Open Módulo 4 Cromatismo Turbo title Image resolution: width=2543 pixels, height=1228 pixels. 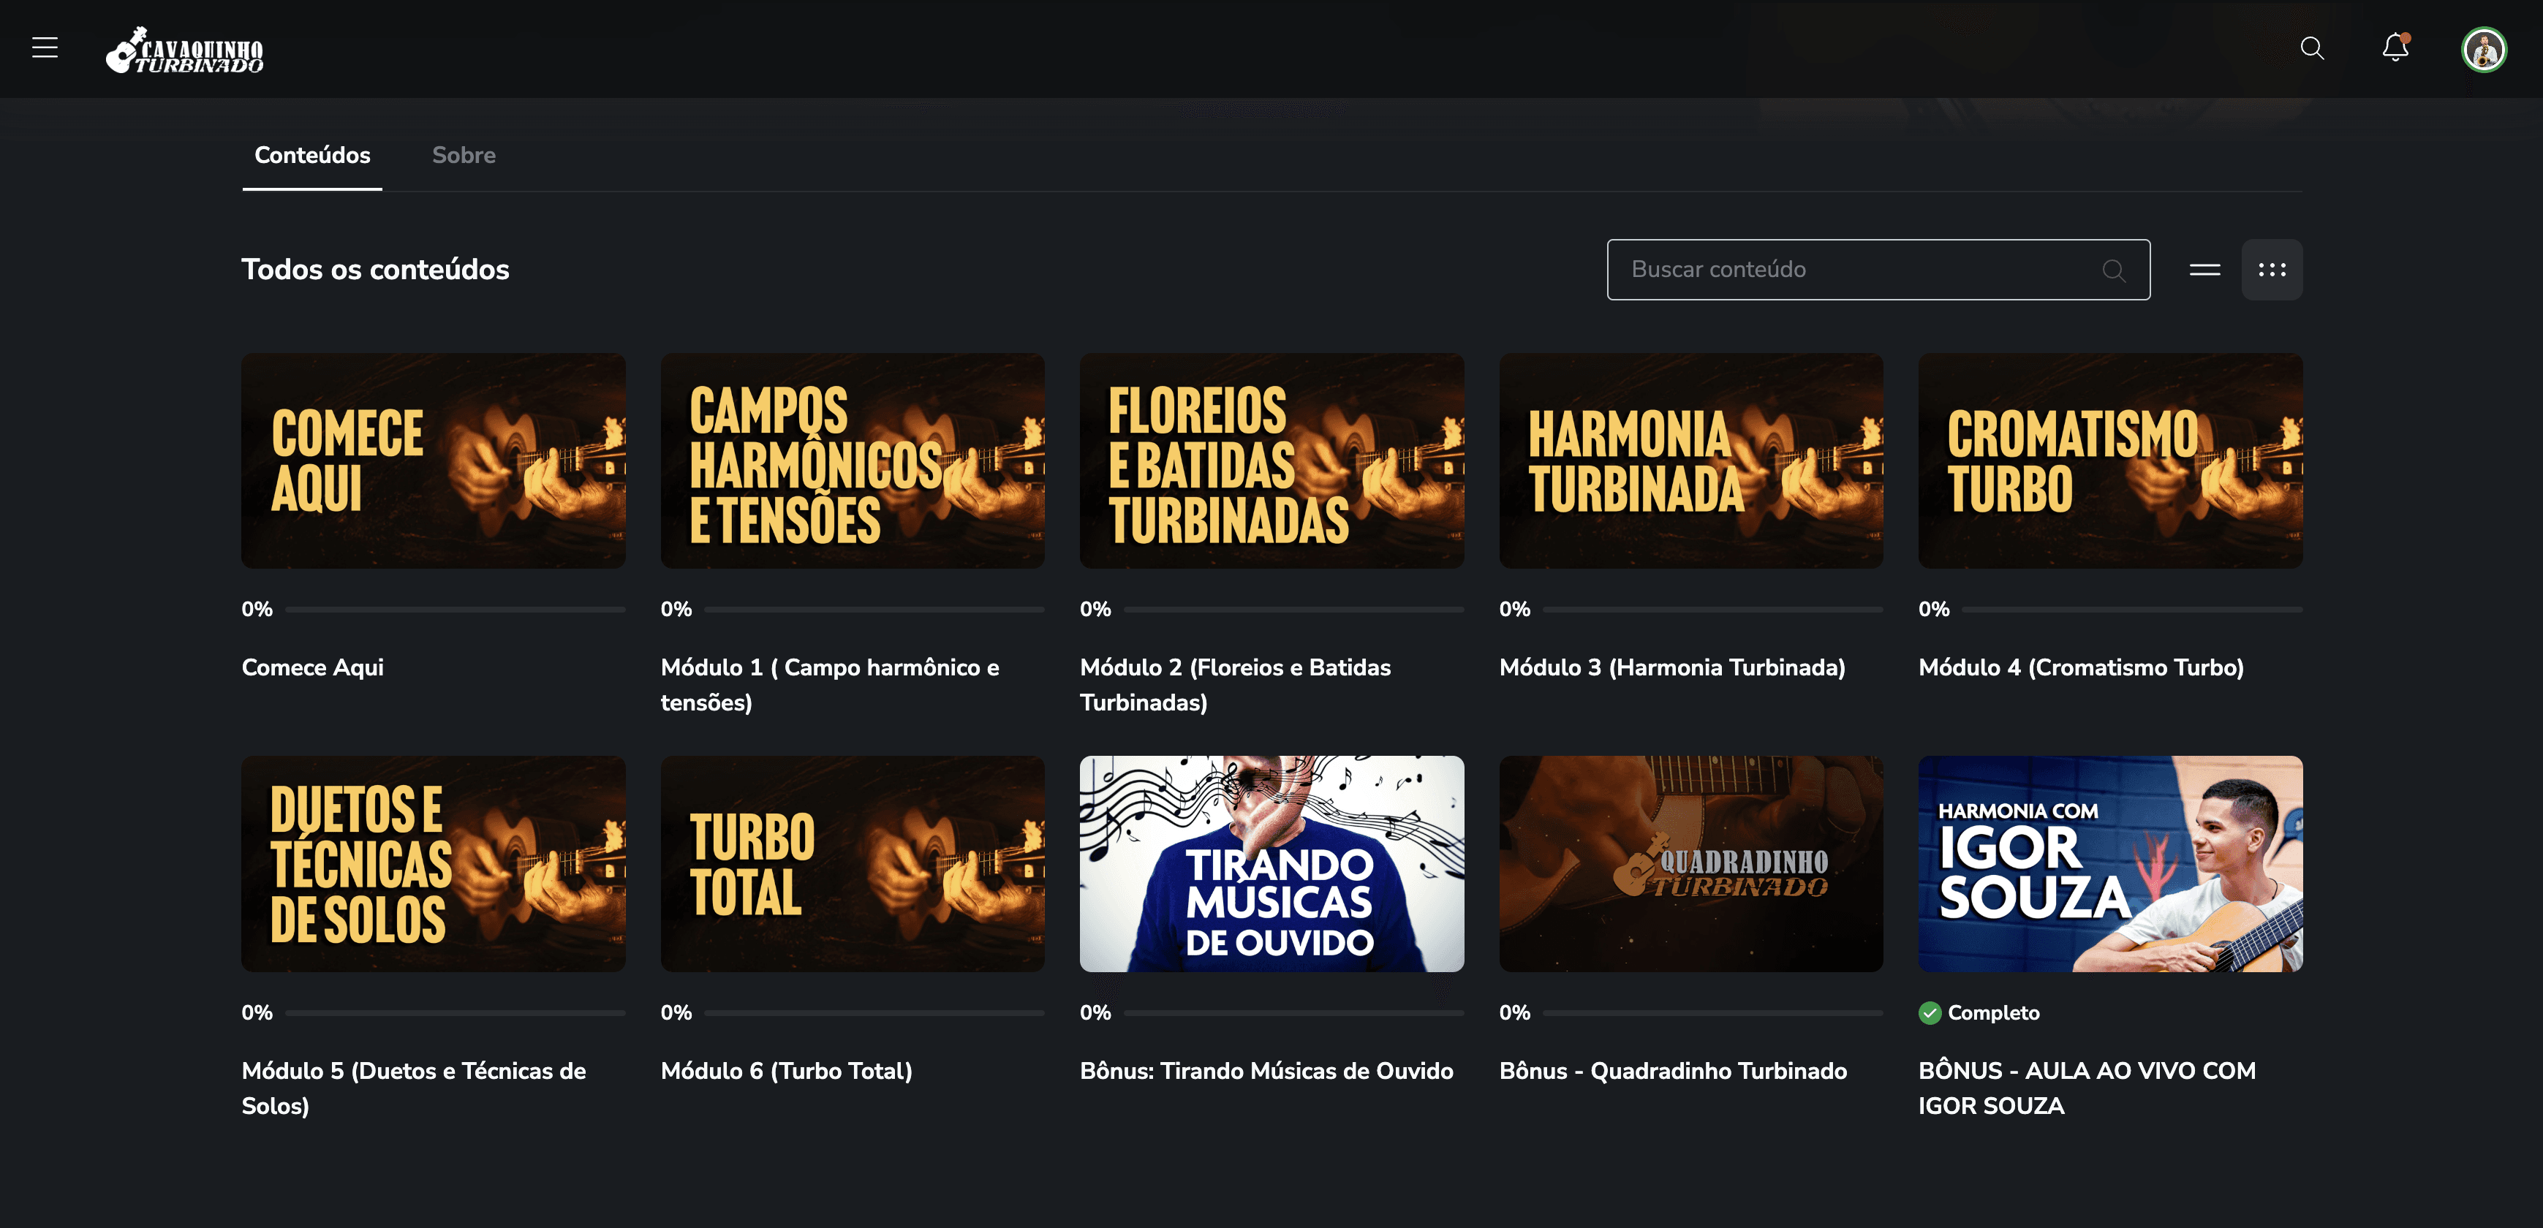pos(2080,667)
